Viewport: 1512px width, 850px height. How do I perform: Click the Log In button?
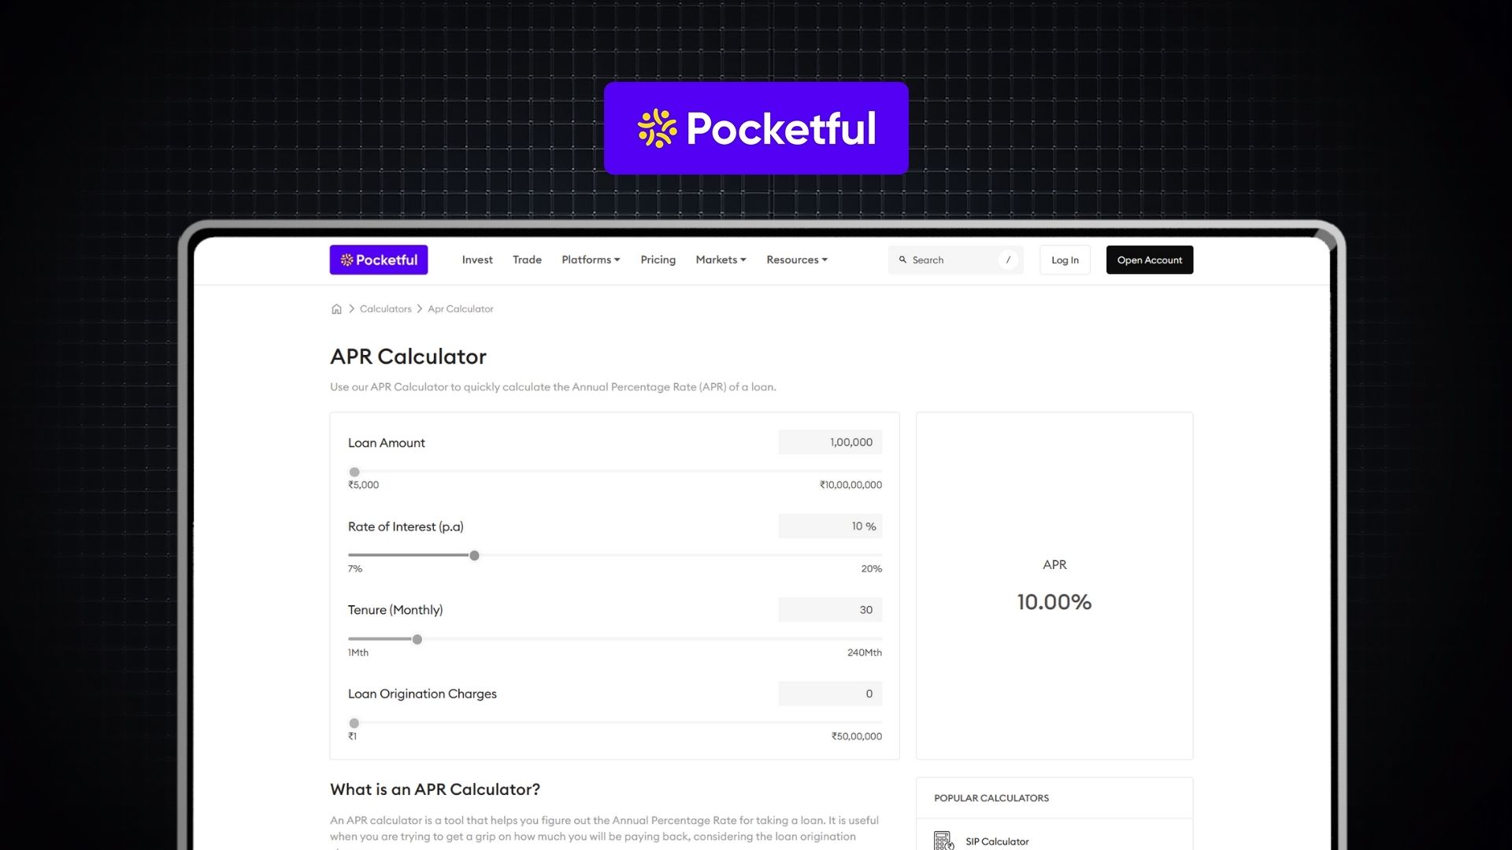1064,260
